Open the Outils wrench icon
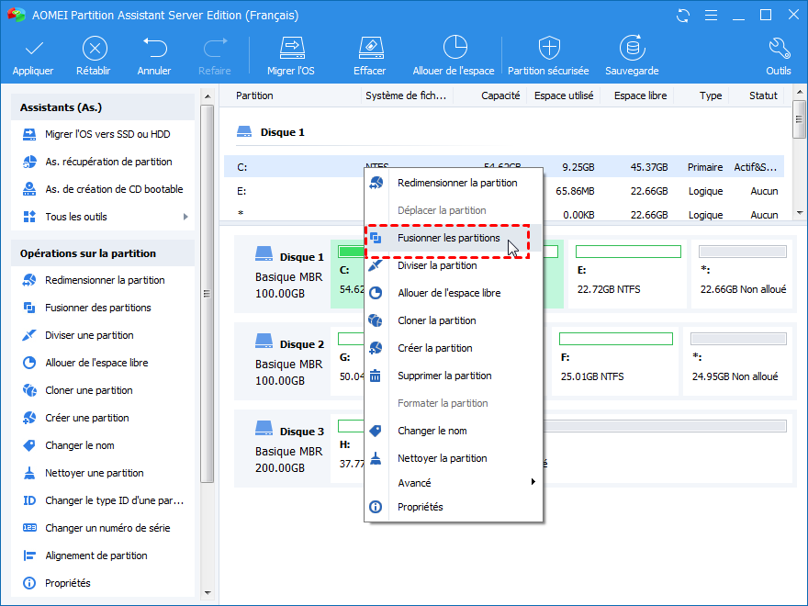This screenshot has width=808, height=606. (778, 49)
